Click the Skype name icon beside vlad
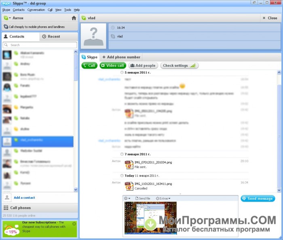This screenshot has width=283, height=240. (113, 36)
